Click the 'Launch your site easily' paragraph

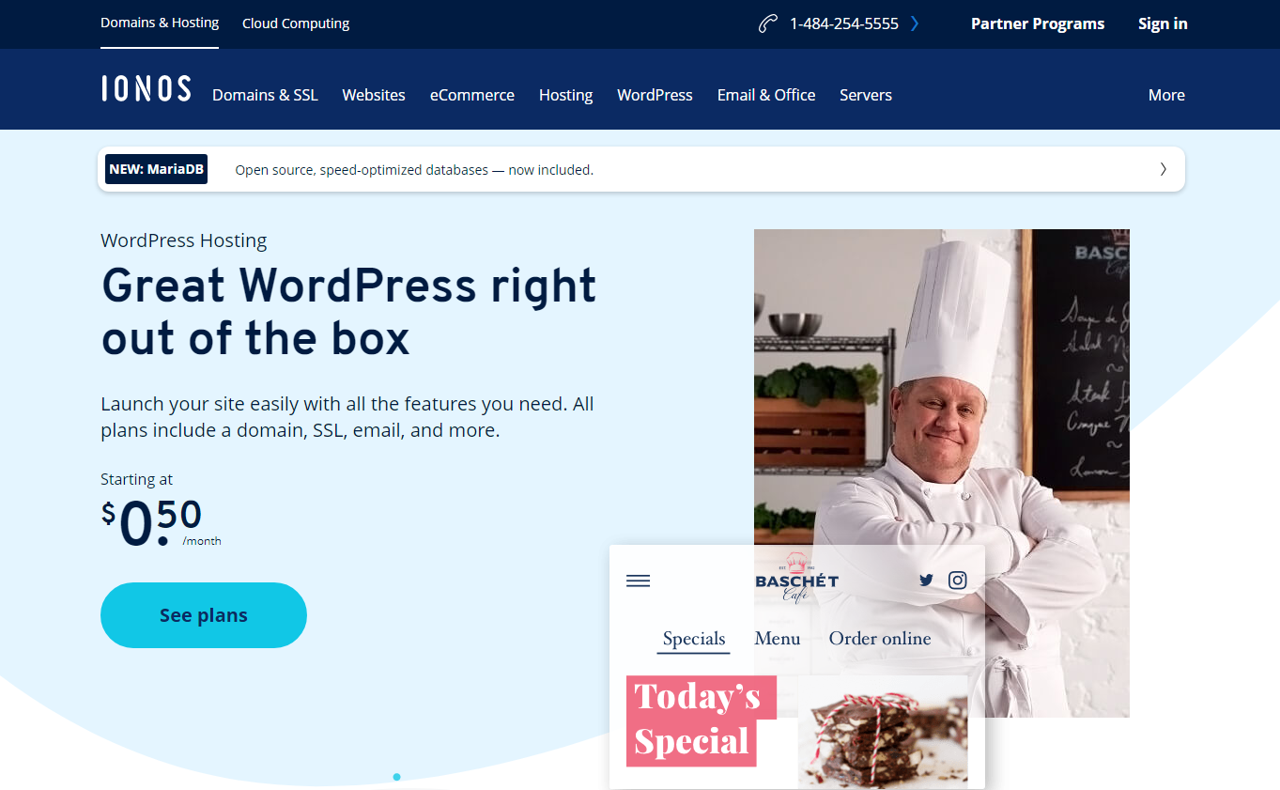tap(347, 417)
